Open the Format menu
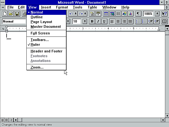169x127 pixels. point(62,7)
